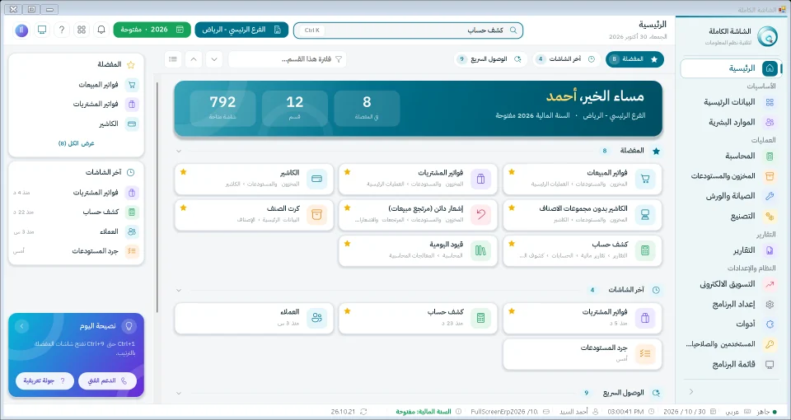Open أدوات in the sidebar

click(x=731, y=324)
